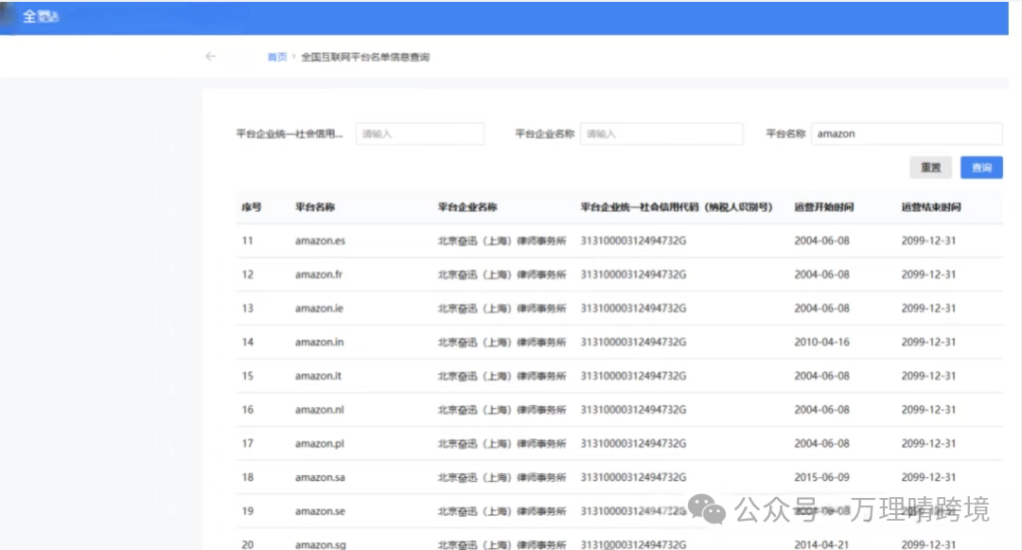Click row number 20 cell
Screen dimensions: 1022x550
pos(248,544)
